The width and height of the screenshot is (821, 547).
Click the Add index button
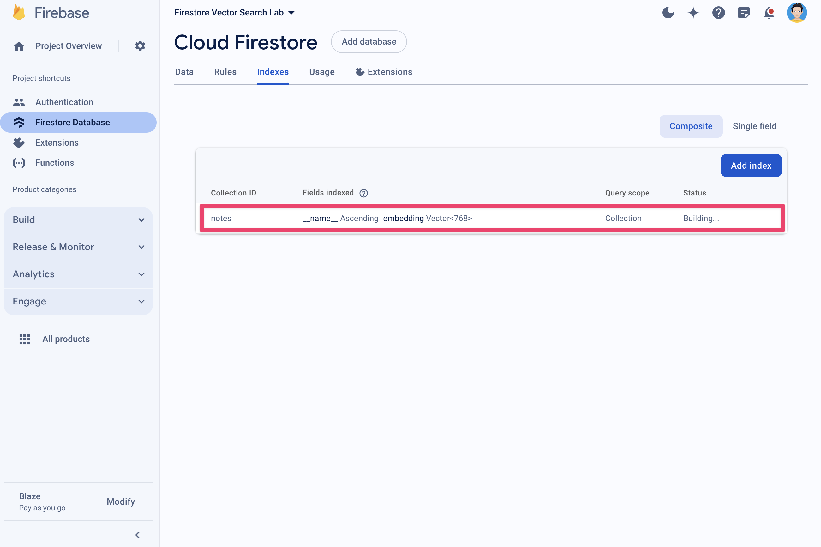[x=750, y=165]
